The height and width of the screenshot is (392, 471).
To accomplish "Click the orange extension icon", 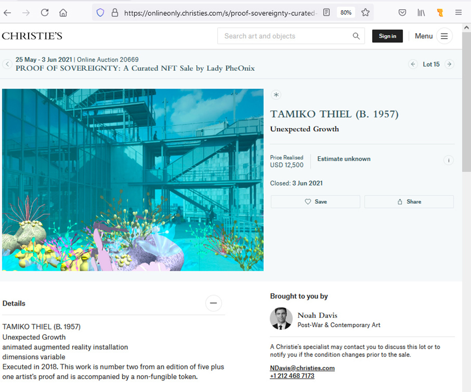I will pos(440,12).
